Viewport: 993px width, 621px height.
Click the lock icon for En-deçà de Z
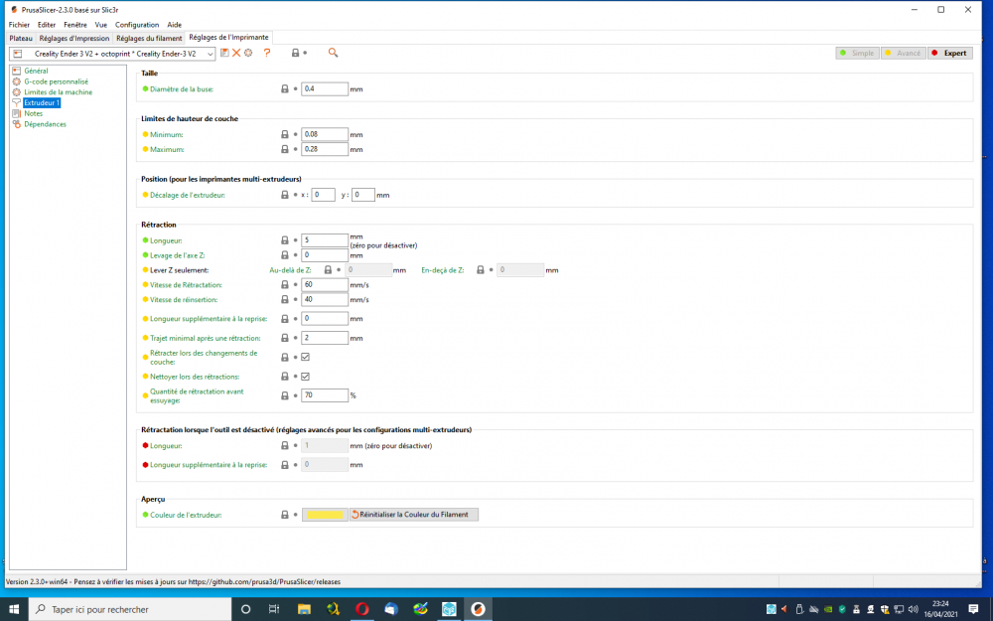pyautogui.click(x=481, y=270)
